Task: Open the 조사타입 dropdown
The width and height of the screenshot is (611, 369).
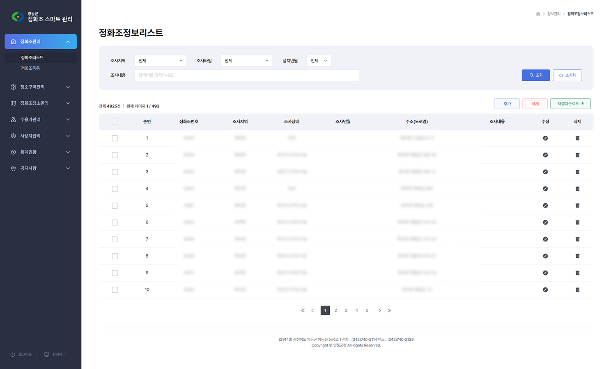Action: 246,61
